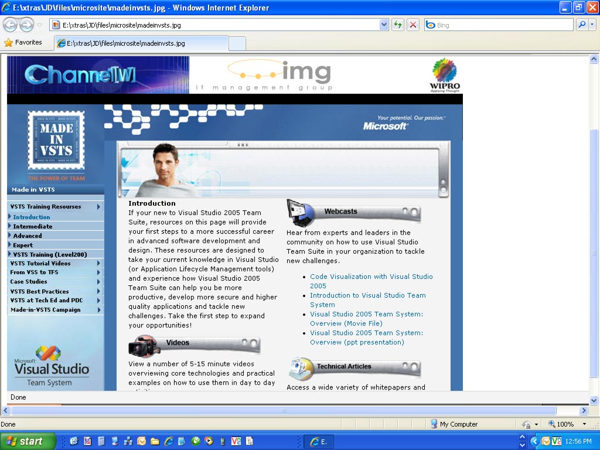Image resolution: width=600 pixels, height=450 pixels.
Task: Launch Calculator from the quick launch bar
Action: tap(101, 441)
